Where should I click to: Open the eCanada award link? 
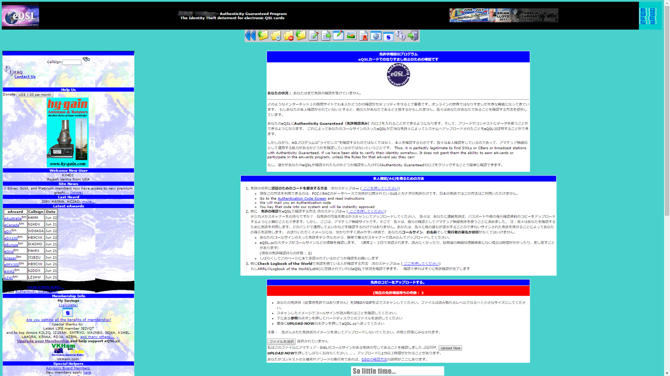[12, 225]
